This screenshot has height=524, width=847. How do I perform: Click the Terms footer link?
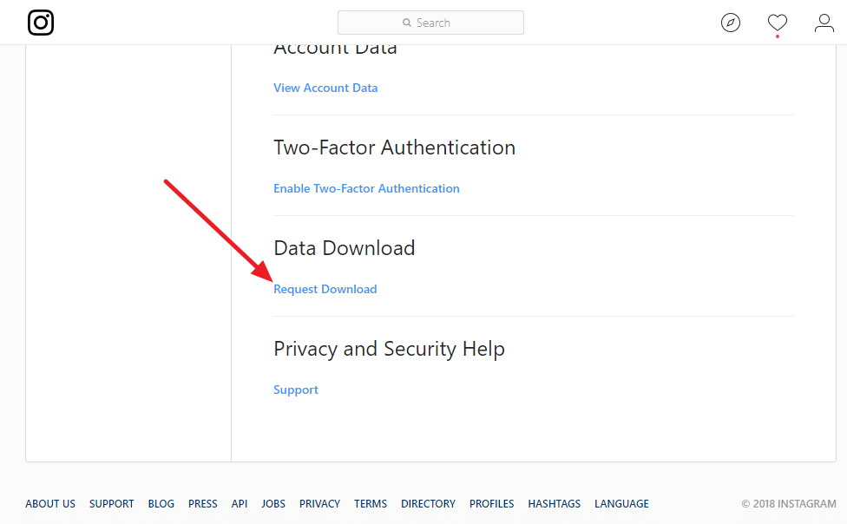371,503
